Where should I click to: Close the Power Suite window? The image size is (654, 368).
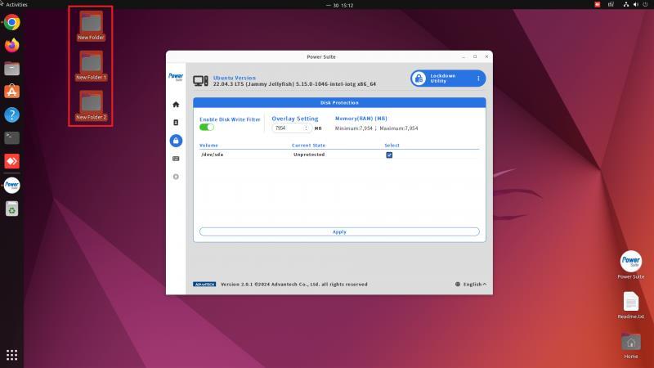coord(486,56)
